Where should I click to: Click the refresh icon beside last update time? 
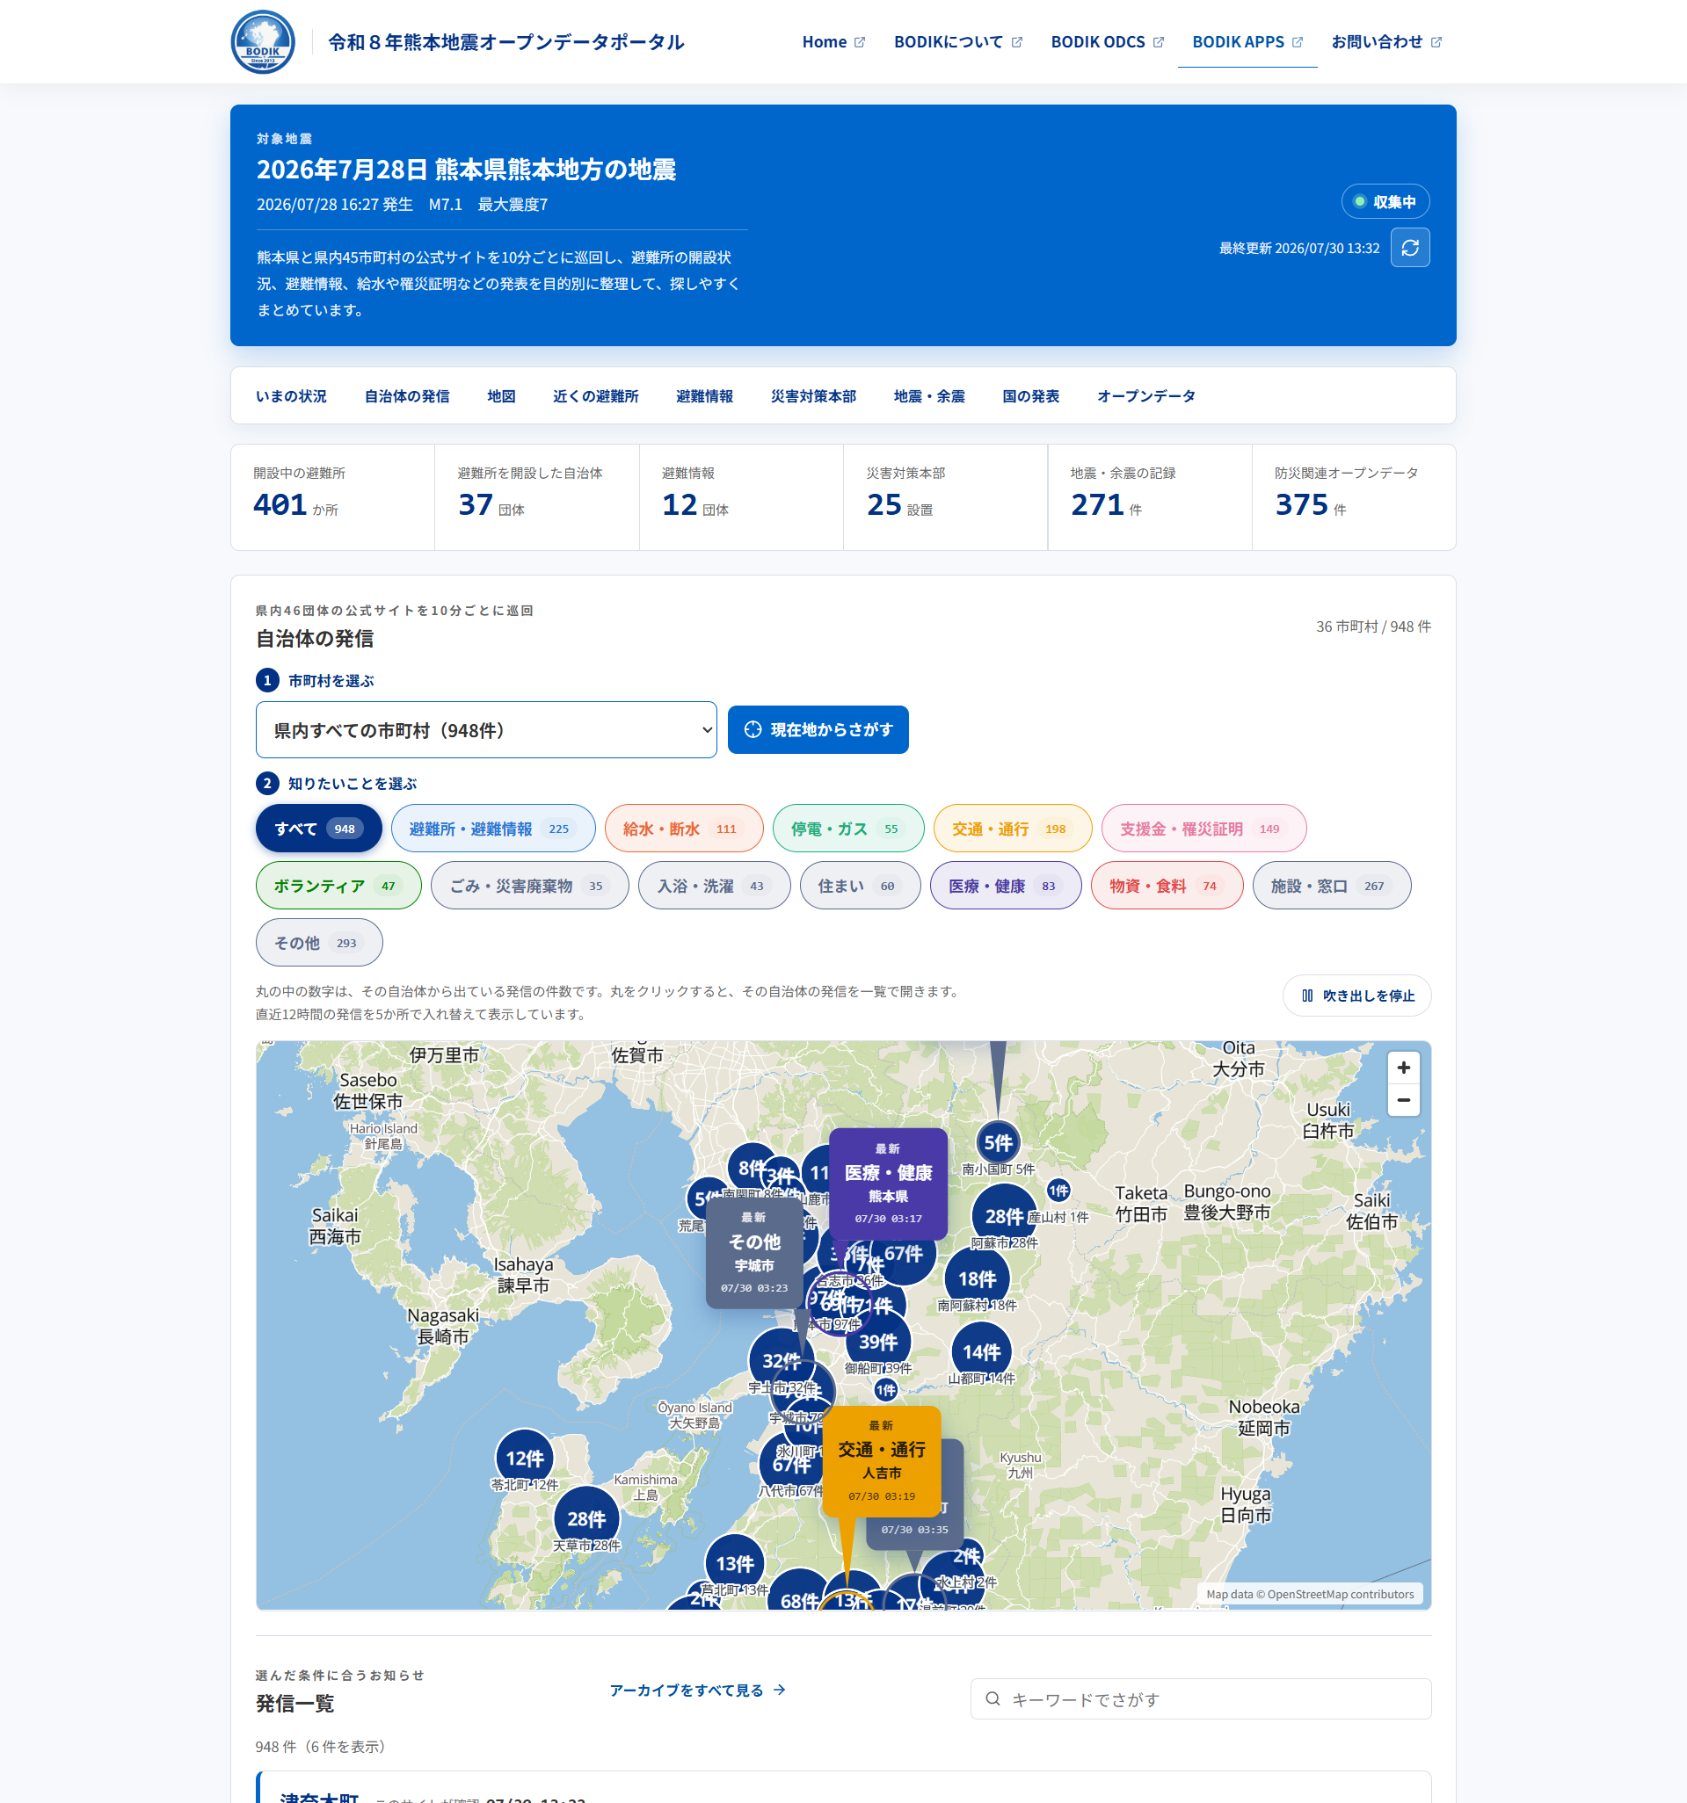(1409, 248)
